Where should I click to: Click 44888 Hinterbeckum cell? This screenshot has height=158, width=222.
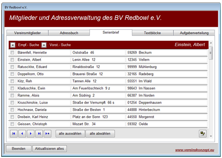click(x=167, y=110)
